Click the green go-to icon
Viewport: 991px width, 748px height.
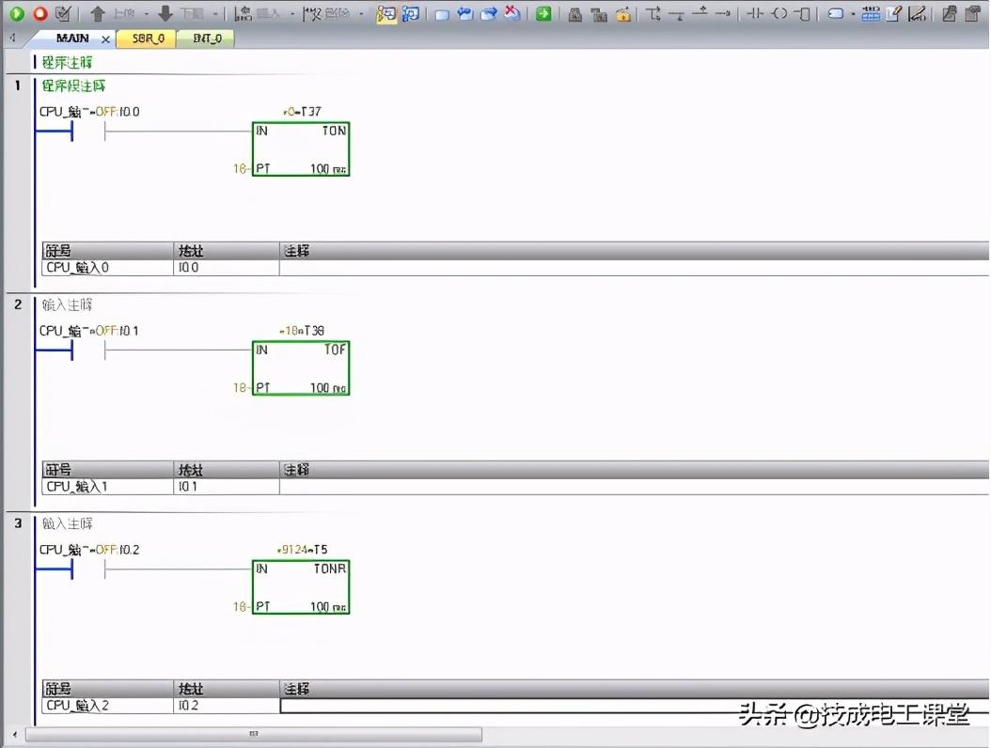pyautogui.click(x=543, y=13)
